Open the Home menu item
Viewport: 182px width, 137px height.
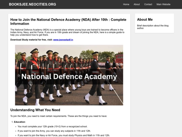126,4
